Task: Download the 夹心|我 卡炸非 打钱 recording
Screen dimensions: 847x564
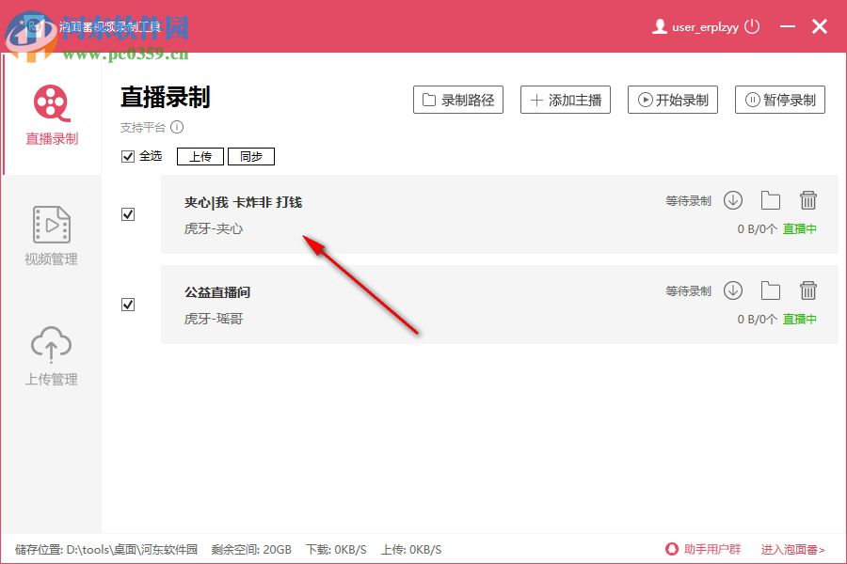Action: coord(733,199)
